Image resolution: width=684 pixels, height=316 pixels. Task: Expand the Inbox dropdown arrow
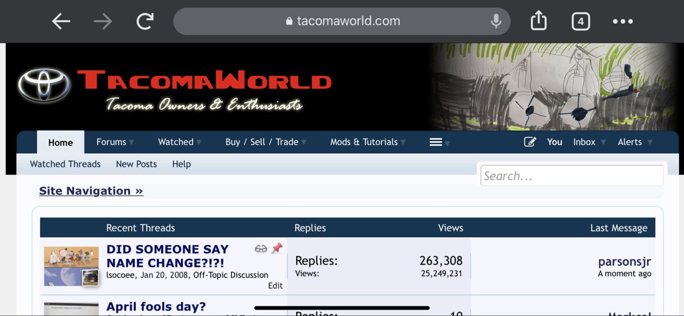(x=603, y=143)
